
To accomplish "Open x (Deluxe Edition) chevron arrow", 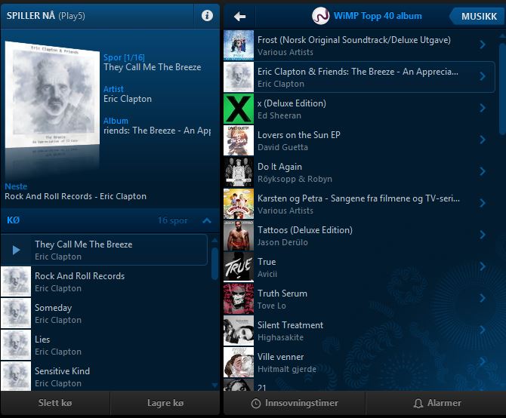I will click(x=483, y=108).
